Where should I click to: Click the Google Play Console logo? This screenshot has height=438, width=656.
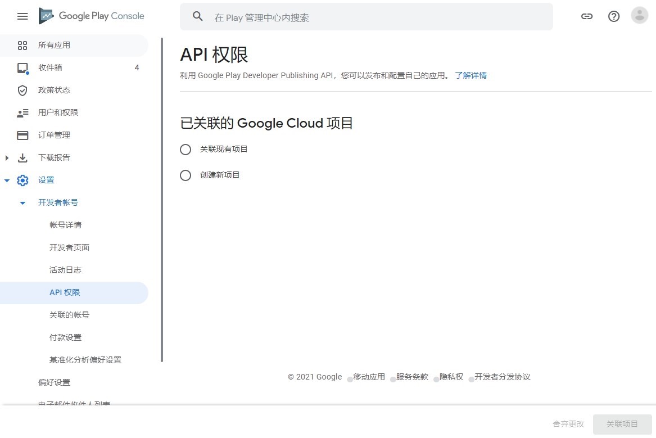click(91, 16)
